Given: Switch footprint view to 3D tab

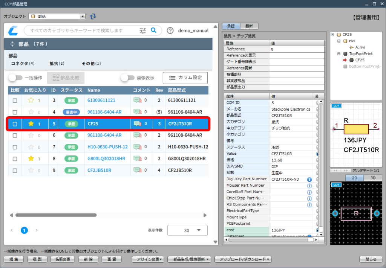Looking at the screenshot, I should click(x=373, y=178).
